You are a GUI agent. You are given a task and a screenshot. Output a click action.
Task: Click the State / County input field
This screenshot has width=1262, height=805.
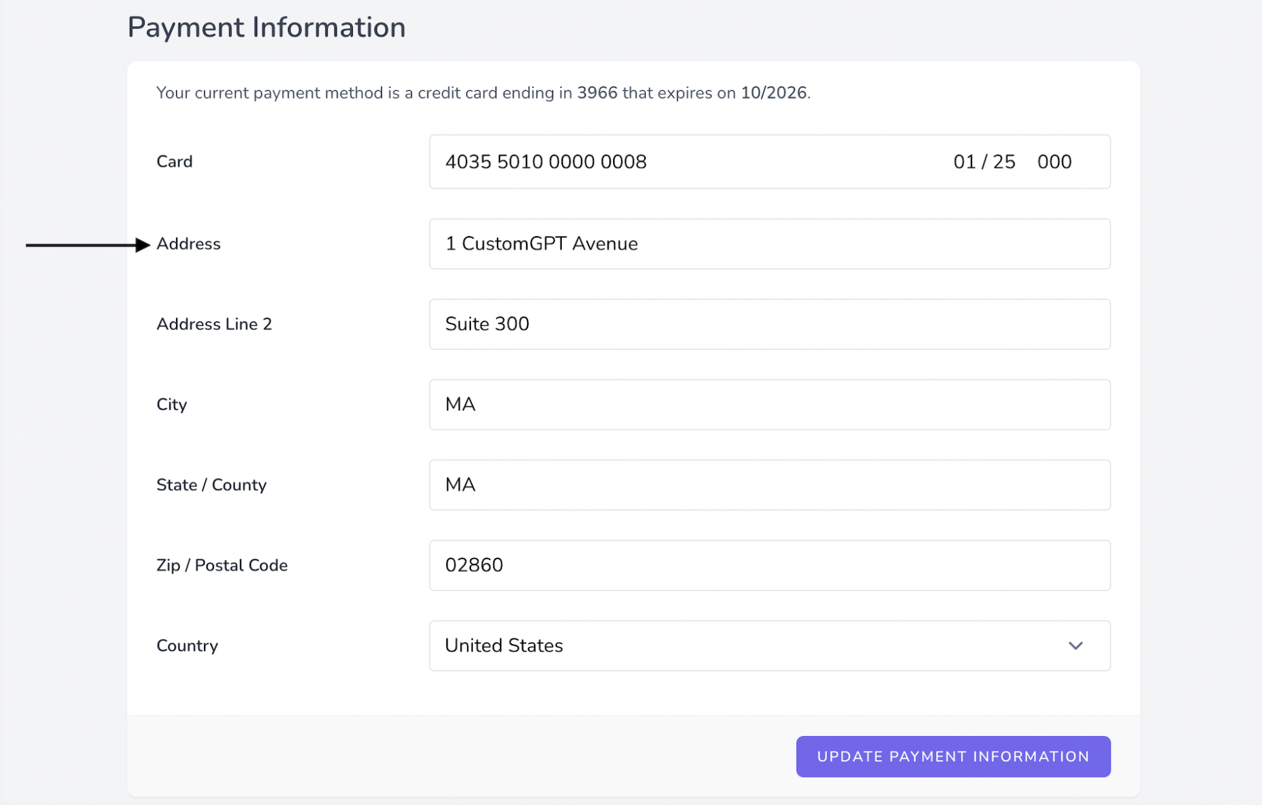[769, 485]
